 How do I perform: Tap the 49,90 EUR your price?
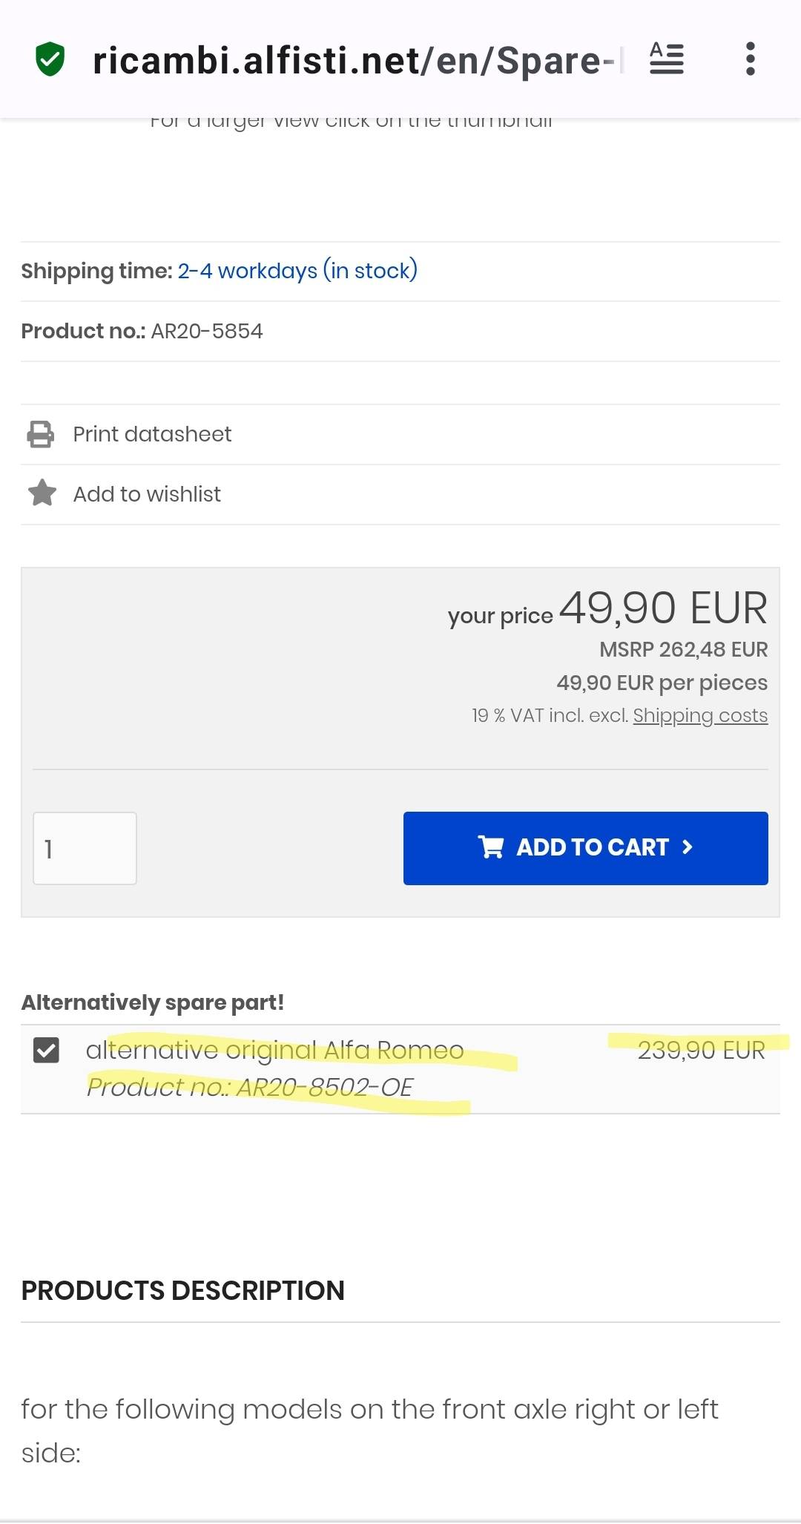(x=663, y=608)
